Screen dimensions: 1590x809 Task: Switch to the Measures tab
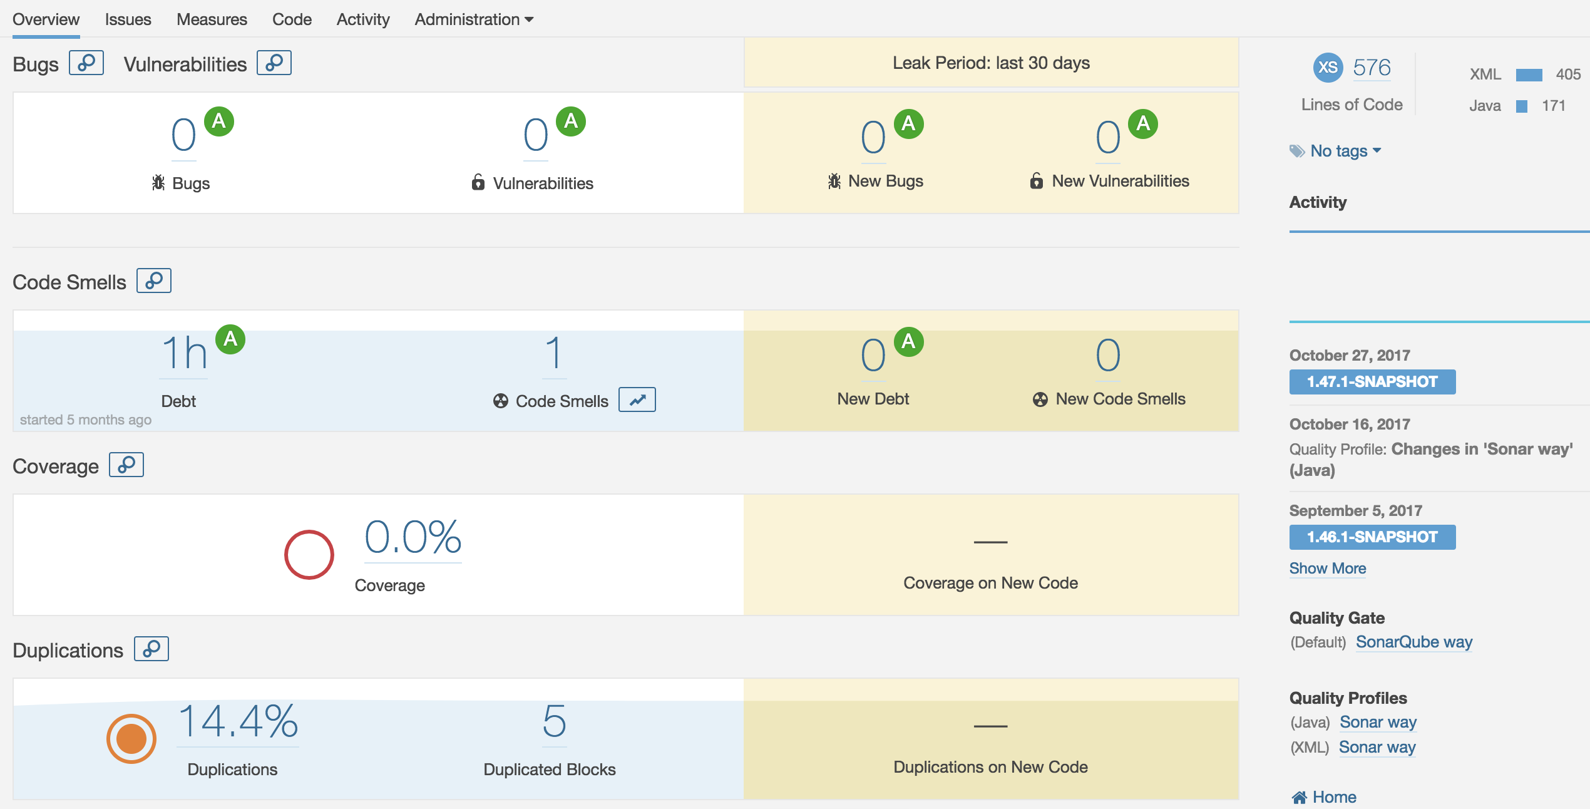click(212, 19)
